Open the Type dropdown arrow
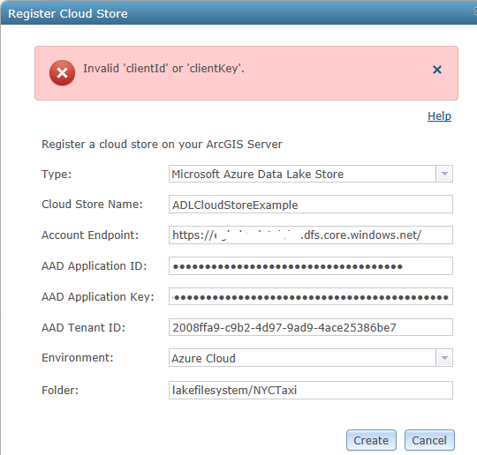The image size is (477, 455). coord(444,174)
